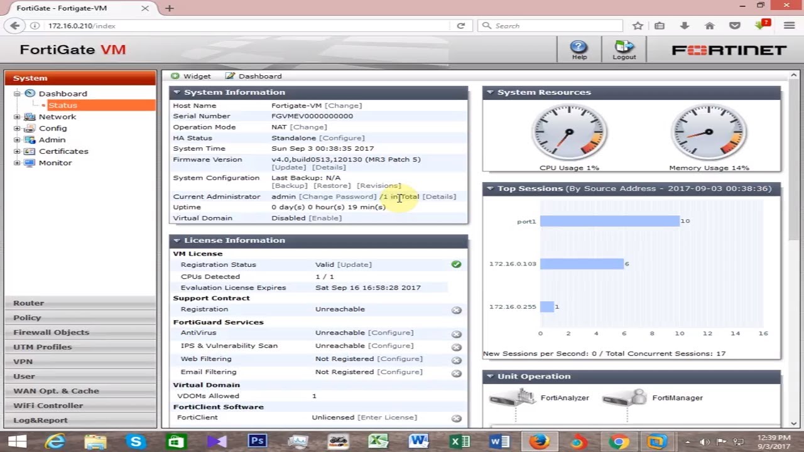Open the WiFi Controller menu section
The height and width of the screenshot is (452, 804).
pos(80,406)
